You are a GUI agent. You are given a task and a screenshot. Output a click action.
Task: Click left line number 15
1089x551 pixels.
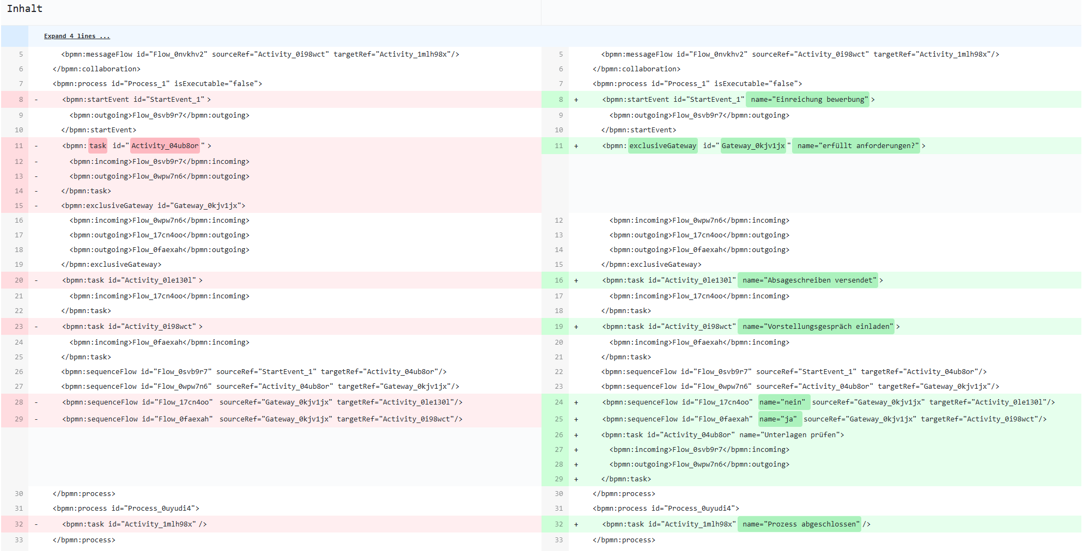click(x=19, y=206)
